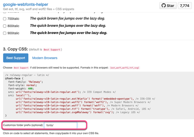Click the 700italic label text
This screenshot has height=137, width=194.
(13, 19)
